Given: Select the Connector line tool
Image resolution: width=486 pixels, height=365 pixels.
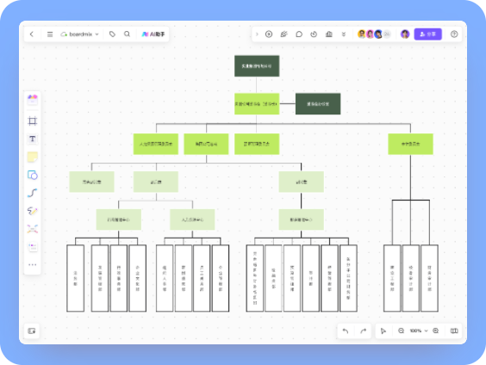Looking at the screenshot, I should pyautogui.click(x=33, y=193).
